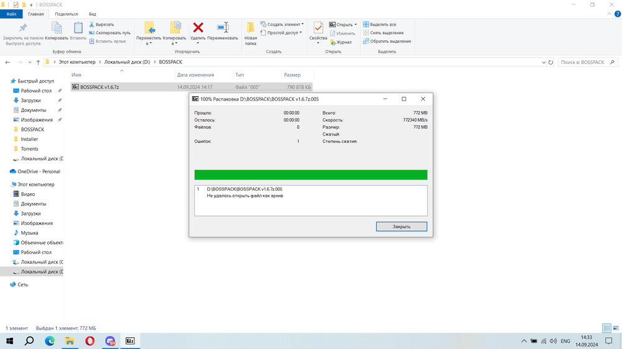
Task: Click the volume tray icon
Action: tap(553, 341)
